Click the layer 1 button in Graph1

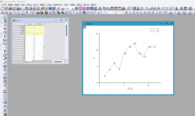(x=85, y=27)
